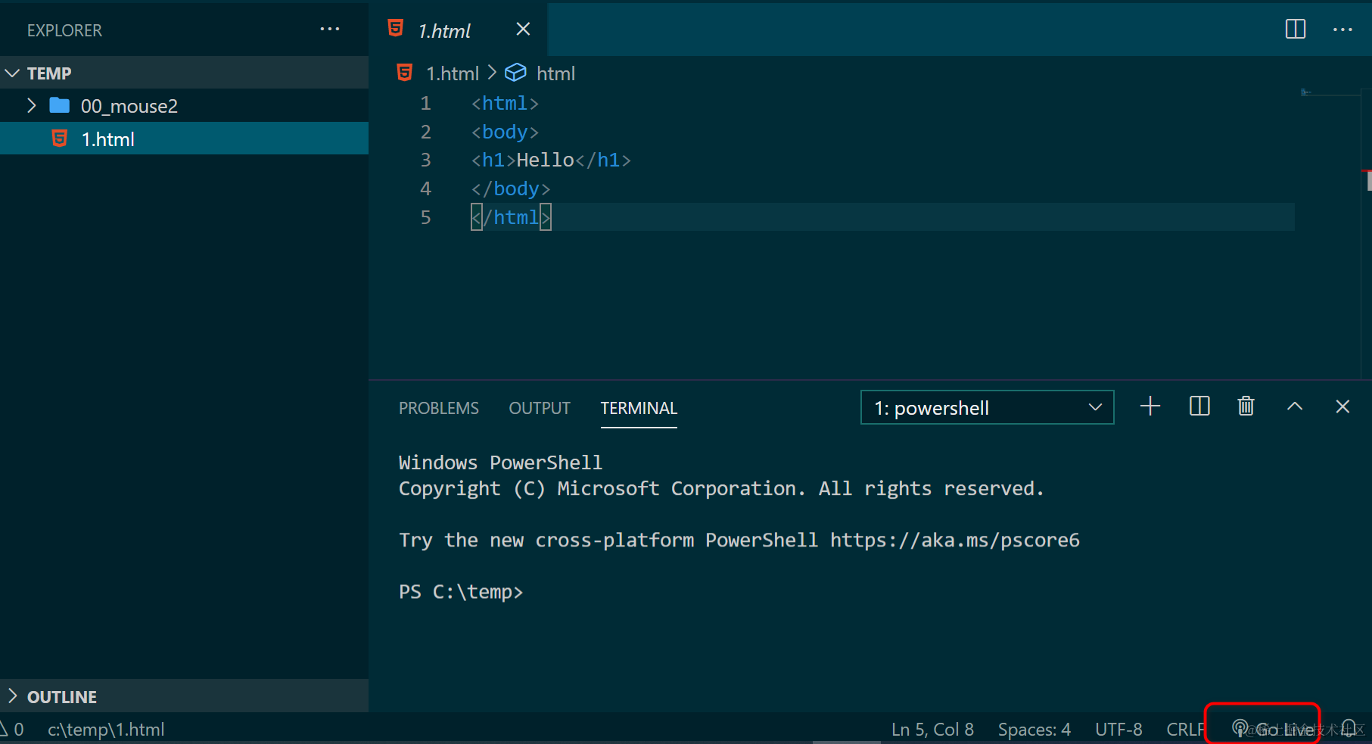Click the html symbol cube icon in breadcrumb
1372x744 pixels.
point(515,73)
